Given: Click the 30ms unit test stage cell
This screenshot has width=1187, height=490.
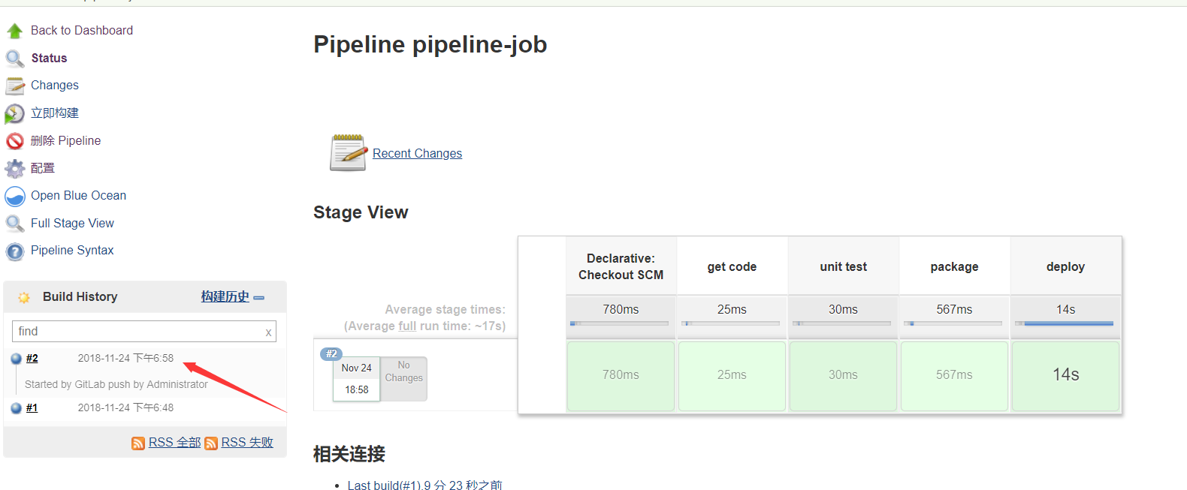Looking at the screenshot, I should coord(843,376).
